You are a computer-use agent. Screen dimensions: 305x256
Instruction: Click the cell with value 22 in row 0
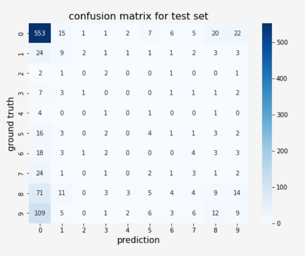point(237,33)
